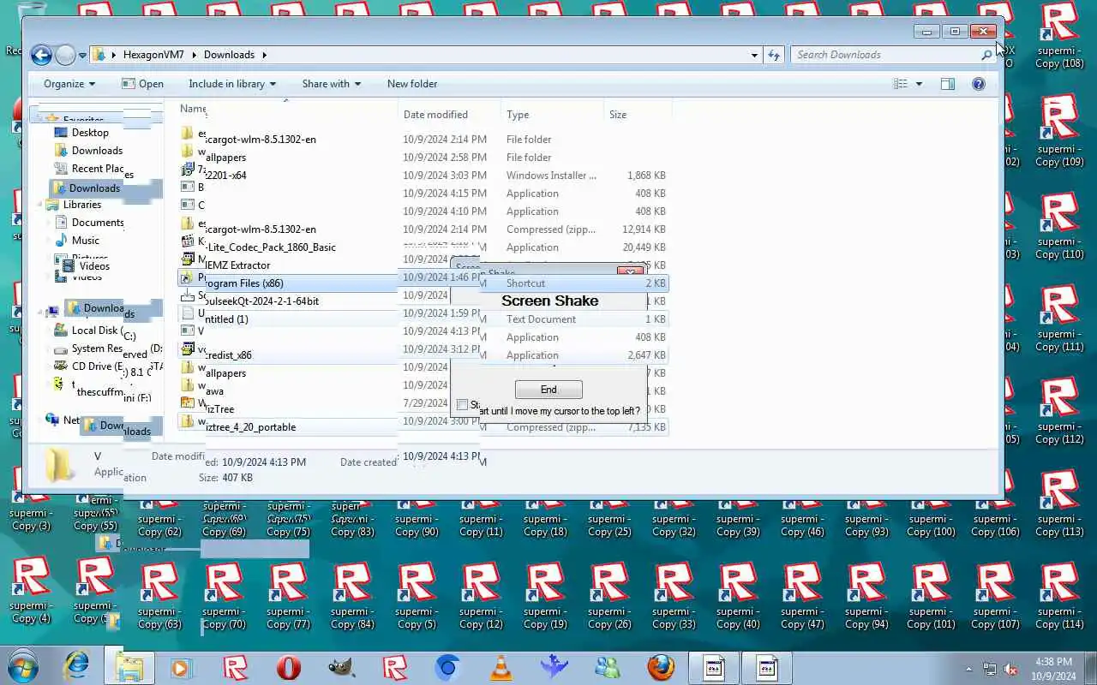Click New folder in the toolbar

[412, 84]
